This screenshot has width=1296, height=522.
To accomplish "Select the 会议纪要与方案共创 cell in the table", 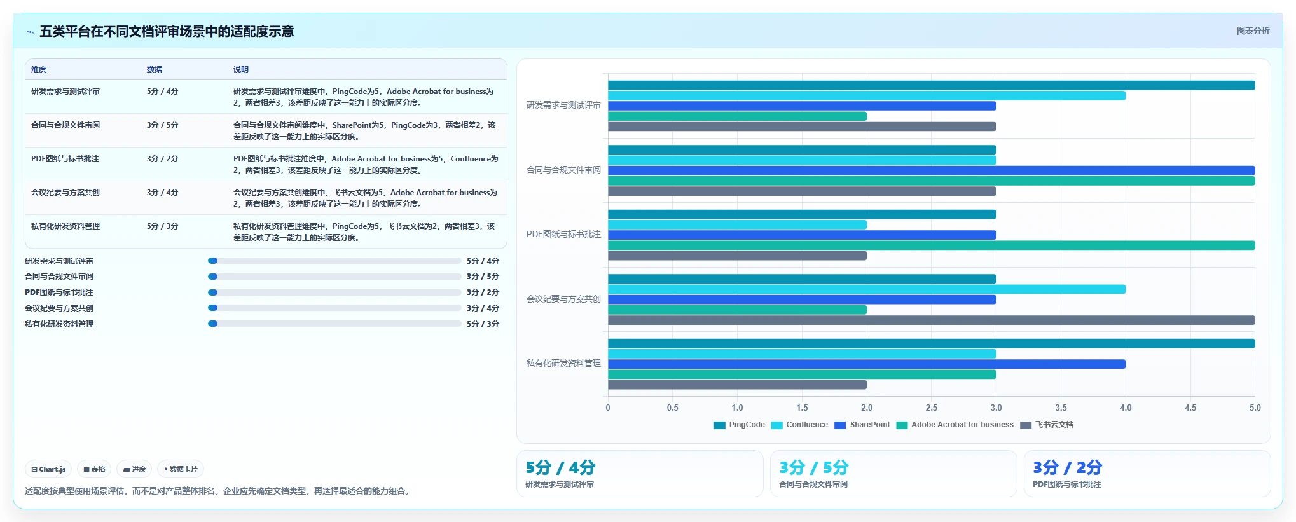I will tap(65, 193).
